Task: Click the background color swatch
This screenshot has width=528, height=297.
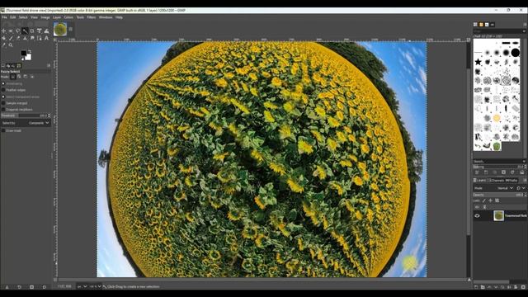Action: pyautogui.click(x=28, y=57)
